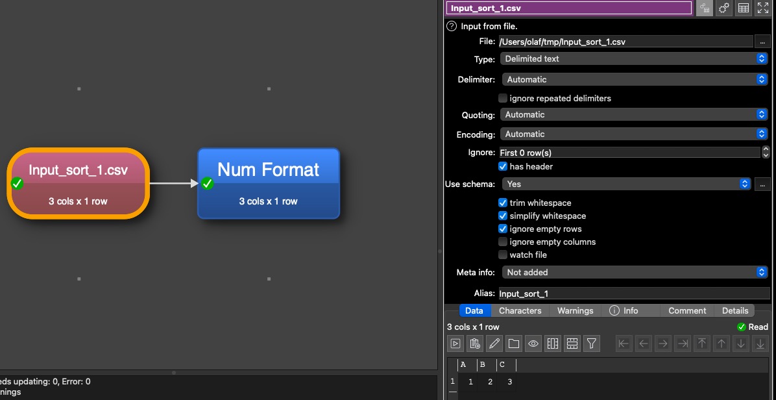Move up one row with up arrow
Viewport: 776px width, 400px height.
(721, 343)
